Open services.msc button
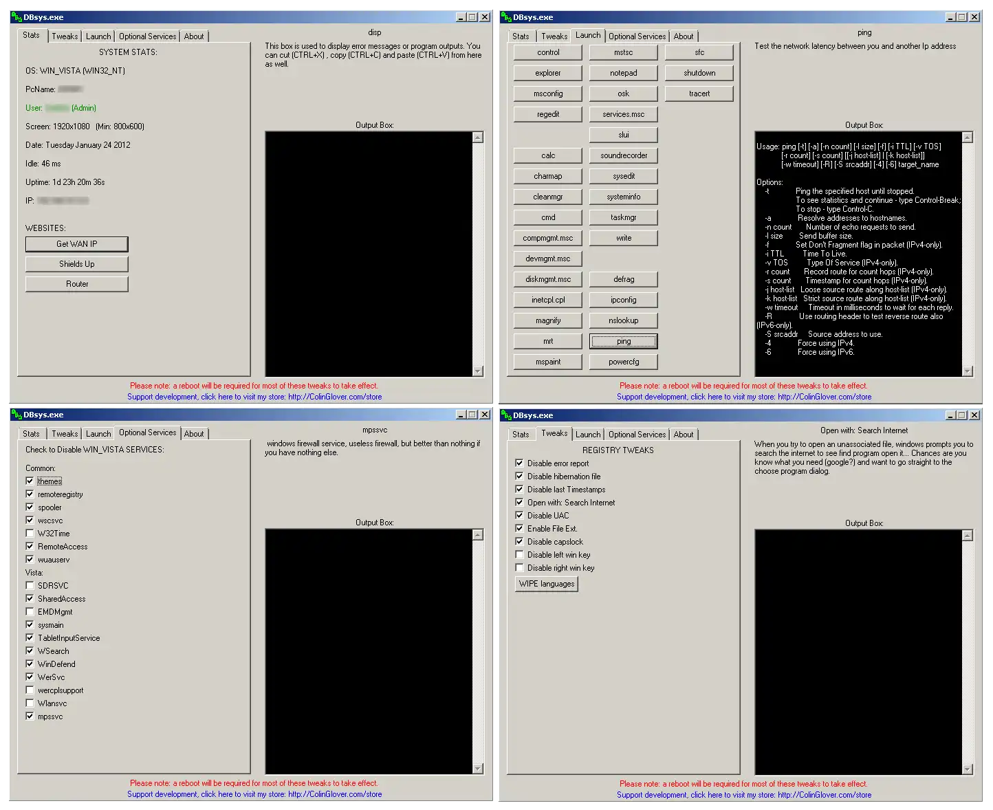 pyautogui.click(x=624, y=114)
